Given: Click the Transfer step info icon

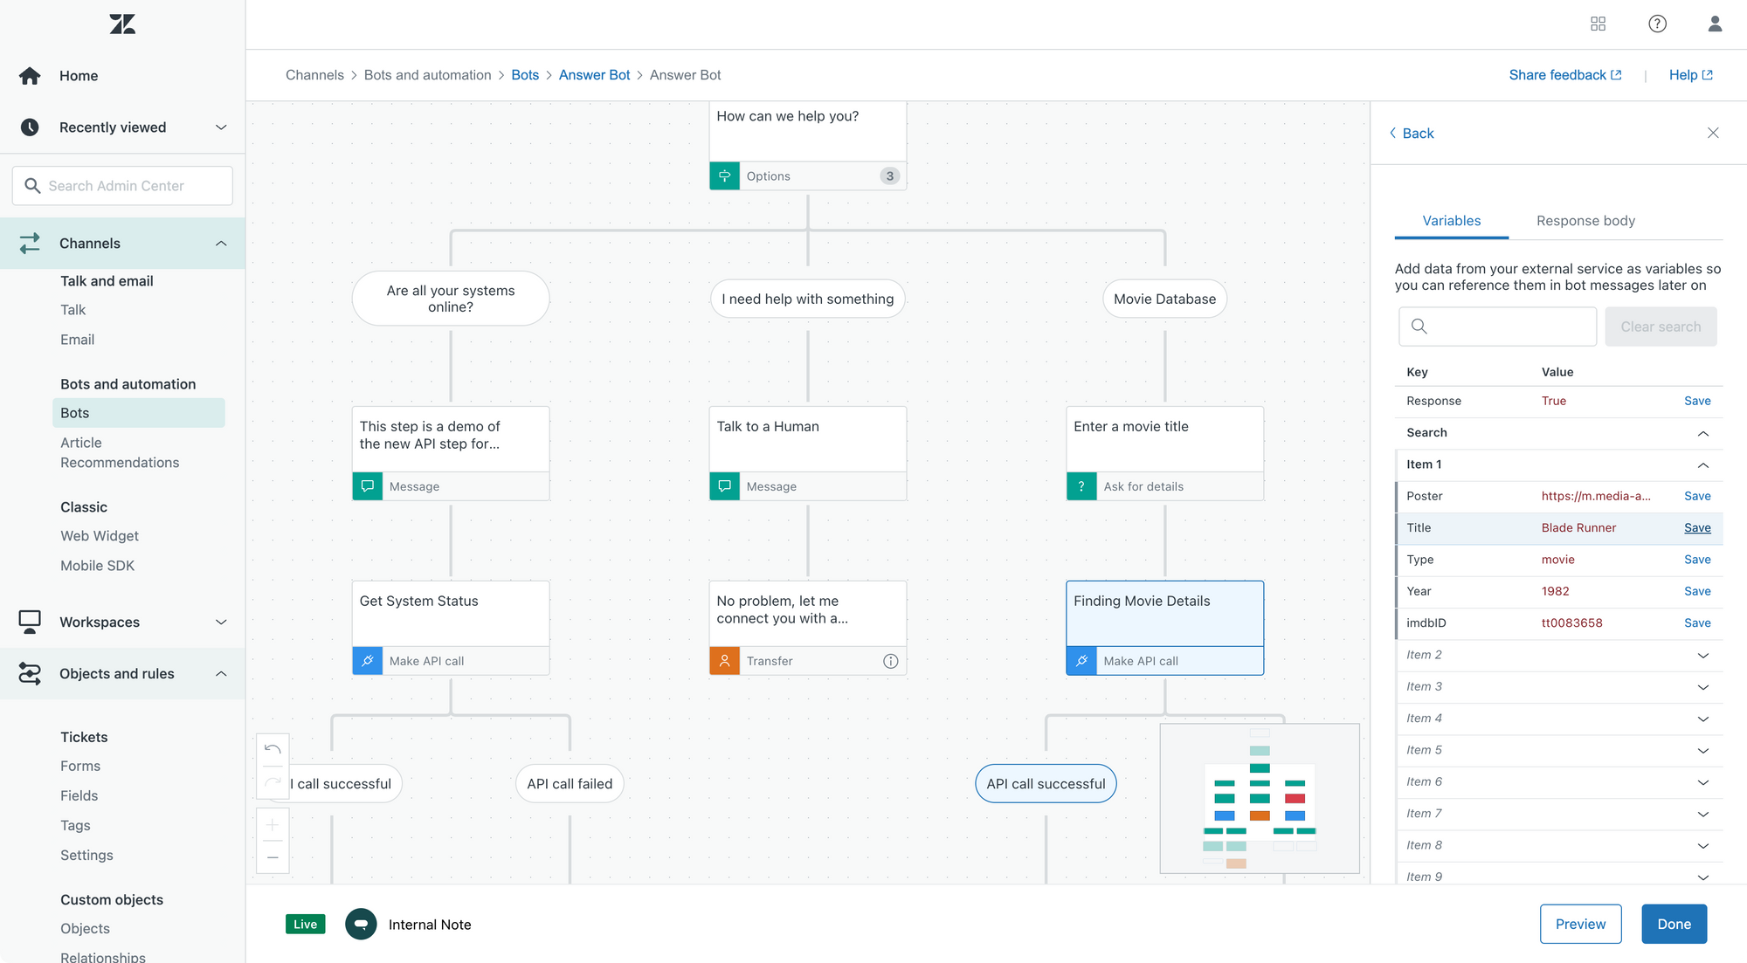Looking at the screenshot, I should pyautogui.click(x=890, y=661).
